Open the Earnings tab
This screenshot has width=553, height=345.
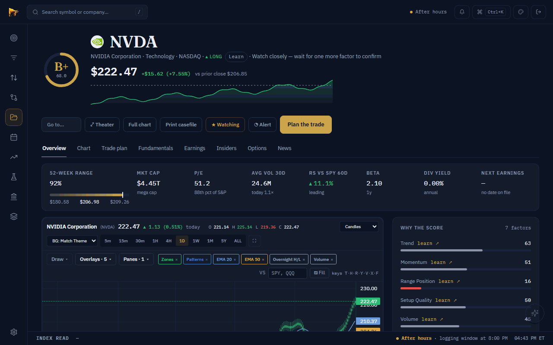(x=195, y=148)
